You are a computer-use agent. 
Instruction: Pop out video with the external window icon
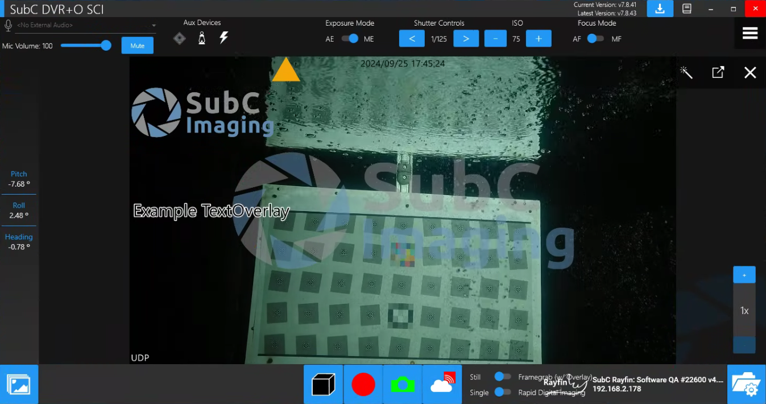(718, 72)
